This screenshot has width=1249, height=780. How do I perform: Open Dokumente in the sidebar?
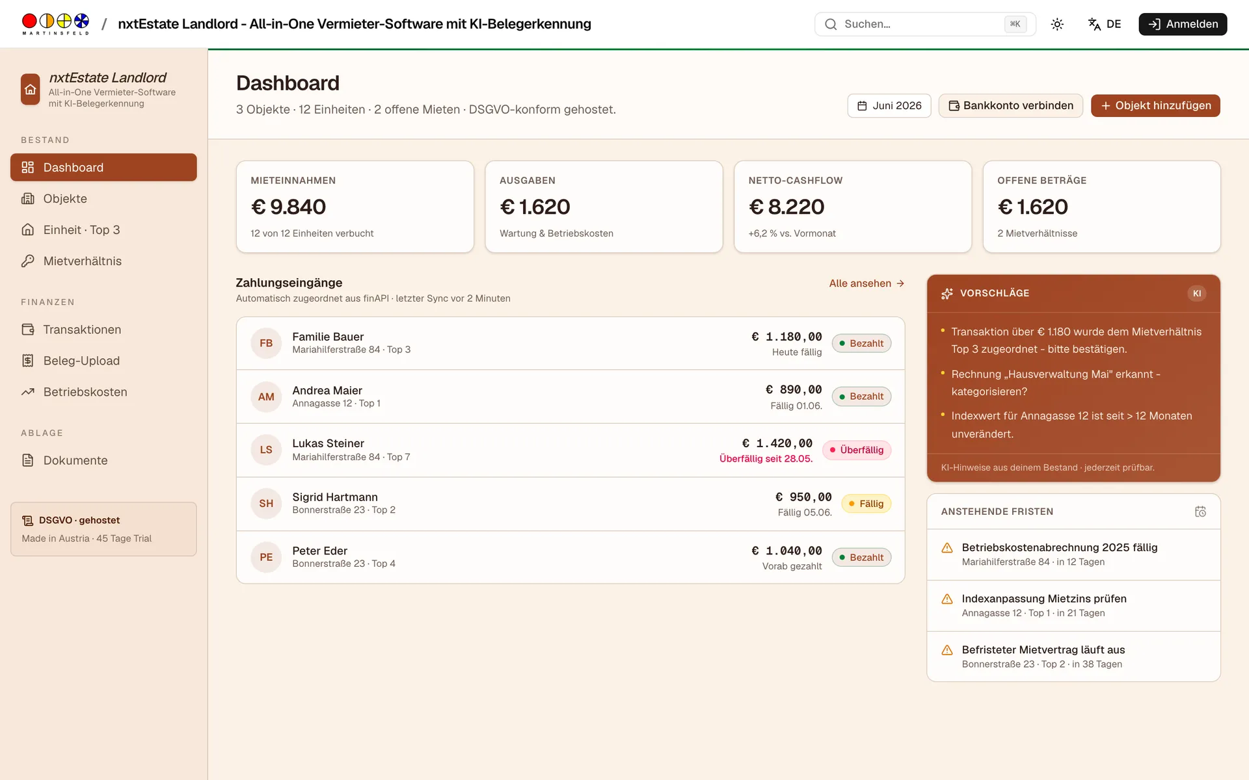103,460
